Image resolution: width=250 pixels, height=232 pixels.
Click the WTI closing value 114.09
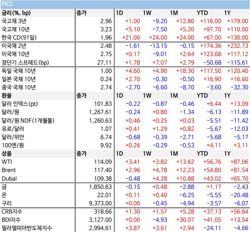(x=103, y=162)
